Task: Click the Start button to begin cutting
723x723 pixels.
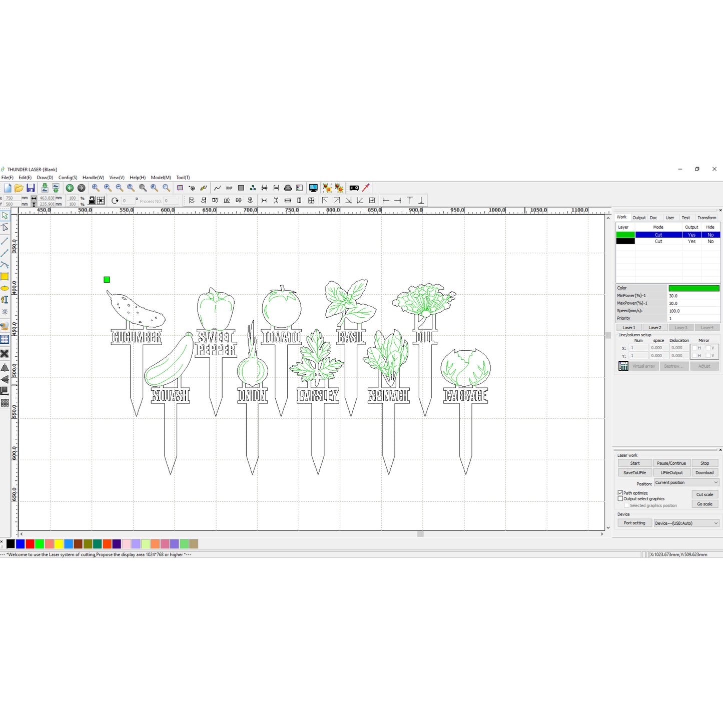Action: coord(634,463)
